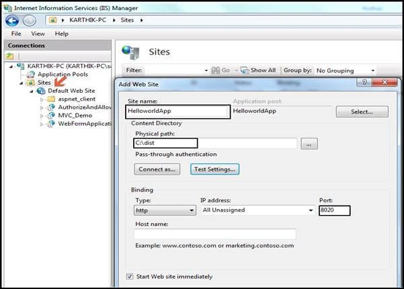The width and height of the screenshot is (404, 289).
Task: Click the KARTHIK-PC server node icon
Action: pos(21,66)
